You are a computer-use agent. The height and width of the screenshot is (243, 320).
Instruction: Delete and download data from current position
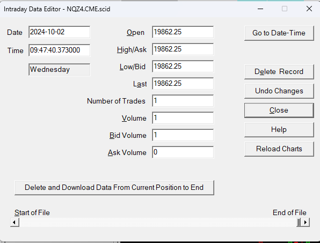click(114, 188)
